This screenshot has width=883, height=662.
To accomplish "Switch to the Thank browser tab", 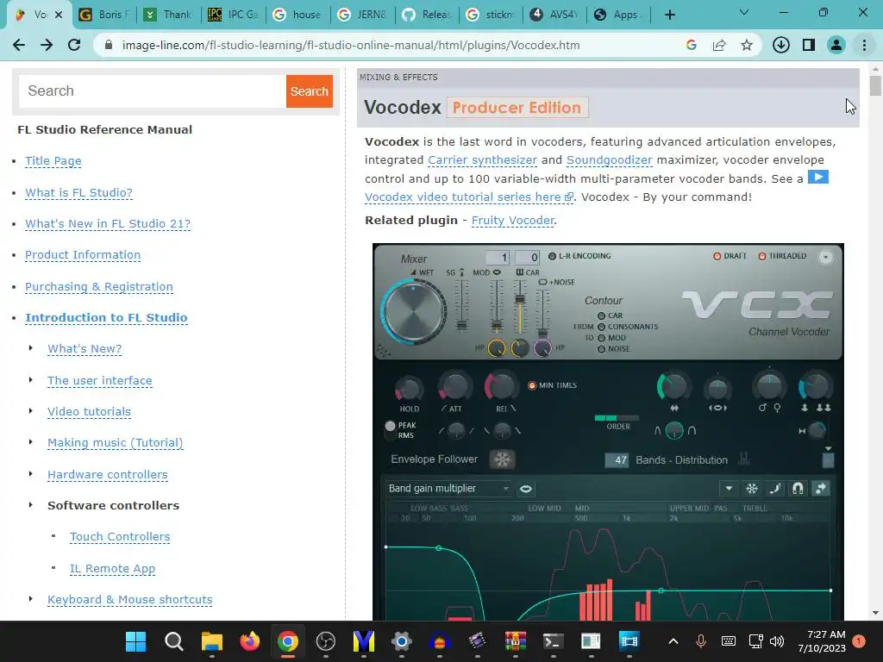I will [168, 15].
